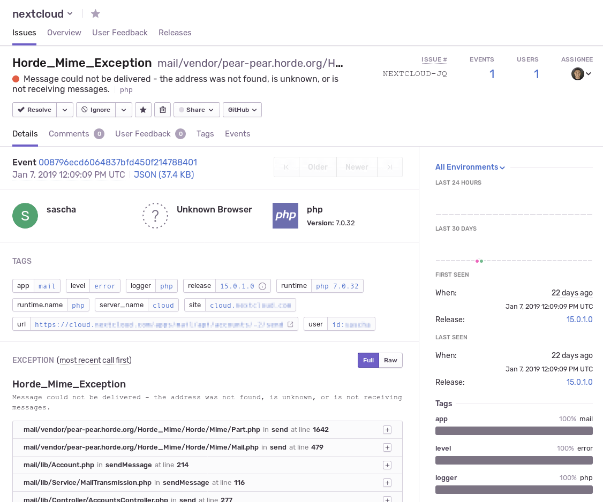Image resolution: width=603 pixels, height=502 pixels.
Task: Click the php platform logo
Action: point(285,216)
